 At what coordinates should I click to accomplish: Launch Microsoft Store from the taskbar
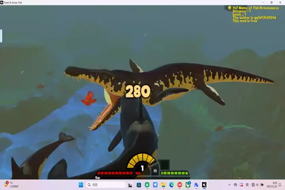(x=139, y=185)
